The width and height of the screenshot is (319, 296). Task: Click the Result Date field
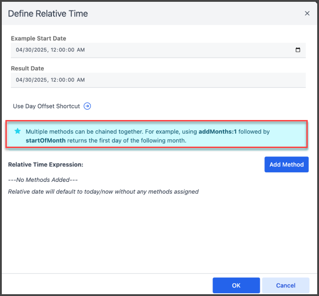158,80
